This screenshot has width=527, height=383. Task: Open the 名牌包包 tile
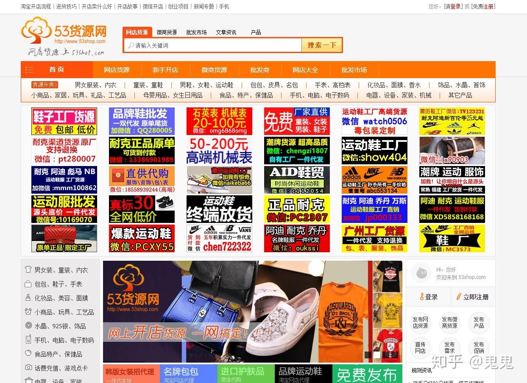click(189, 374)
